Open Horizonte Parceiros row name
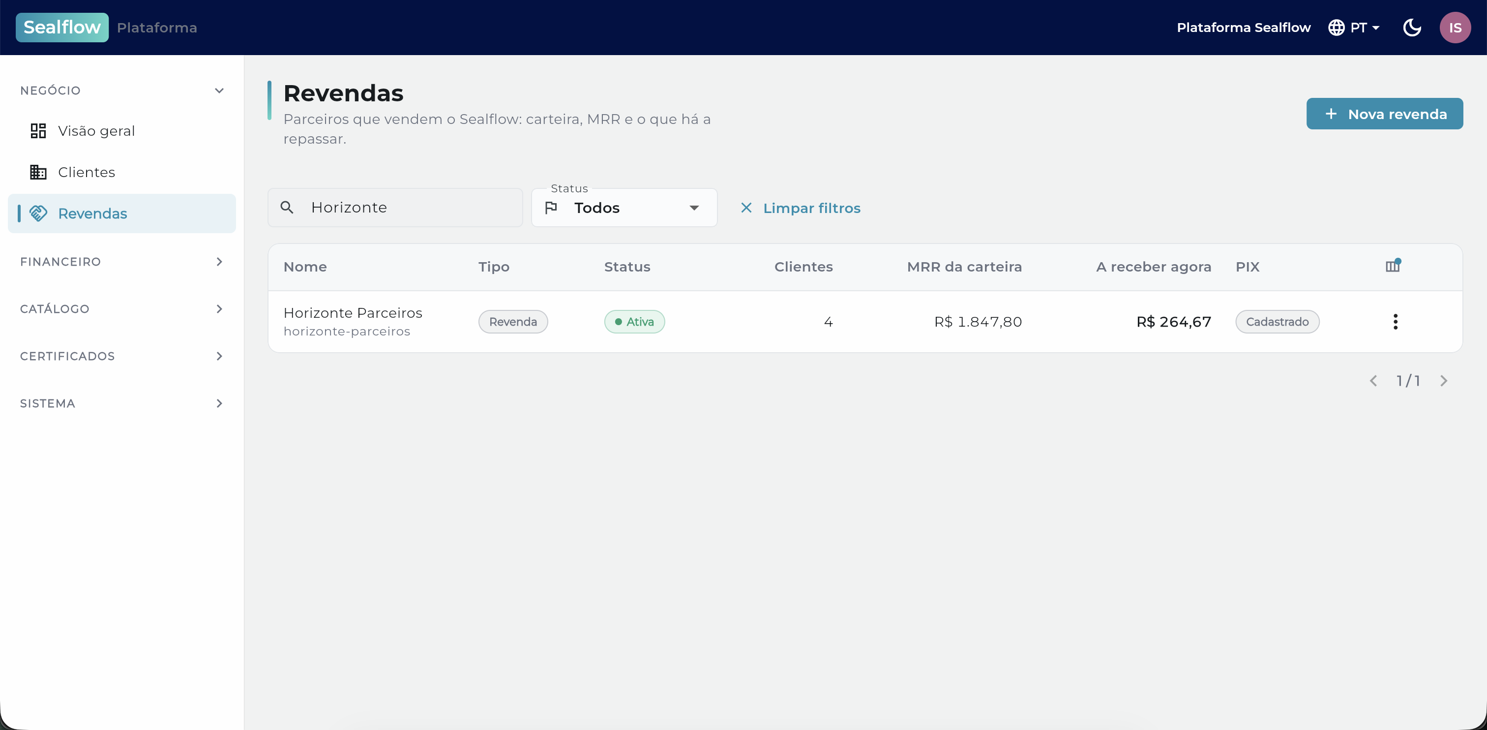Image resolution: width=1487 pixels, height=730 pixels. tap(353, 312)
